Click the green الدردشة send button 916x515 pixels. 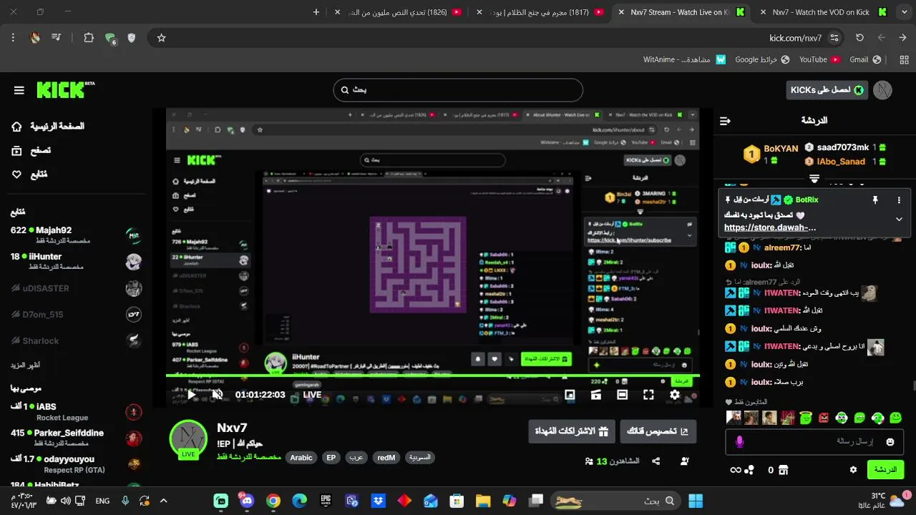885,470
